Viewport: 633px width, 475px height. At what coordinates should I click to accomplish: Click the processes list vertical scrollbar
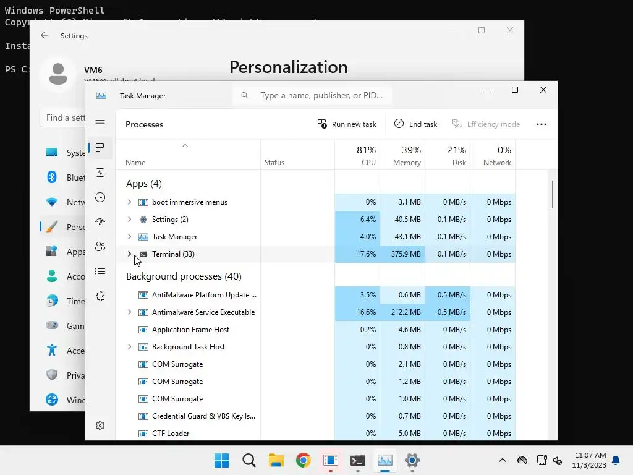pyautogui.click(x=552, y=195)
